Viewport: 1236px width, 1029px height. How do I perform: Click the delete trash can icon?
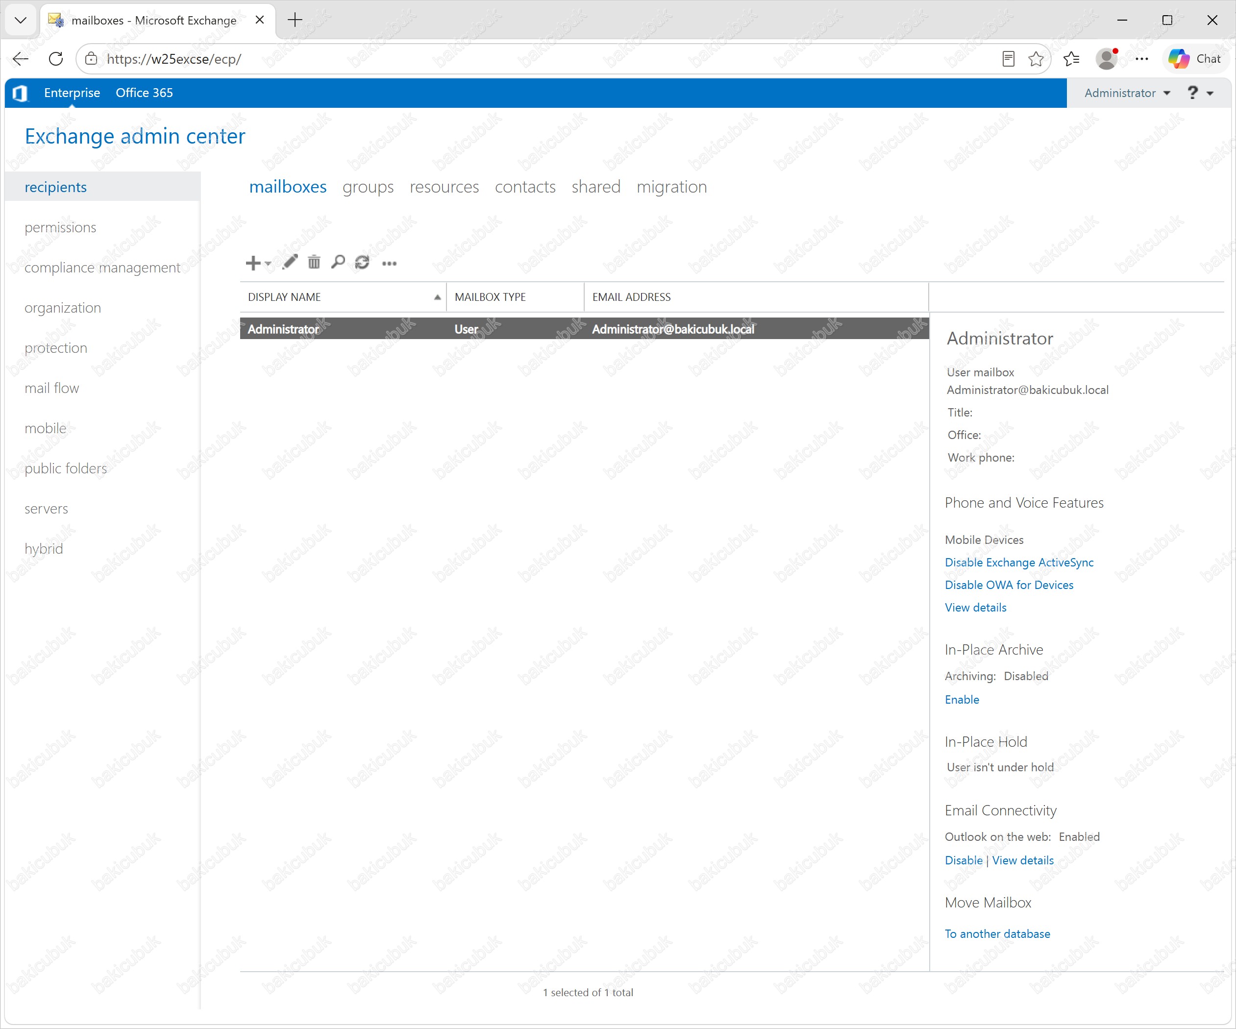click(x=314, y=262)
